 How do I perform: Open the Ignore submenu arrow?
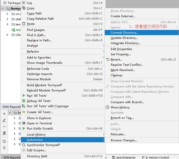(177, 27)
